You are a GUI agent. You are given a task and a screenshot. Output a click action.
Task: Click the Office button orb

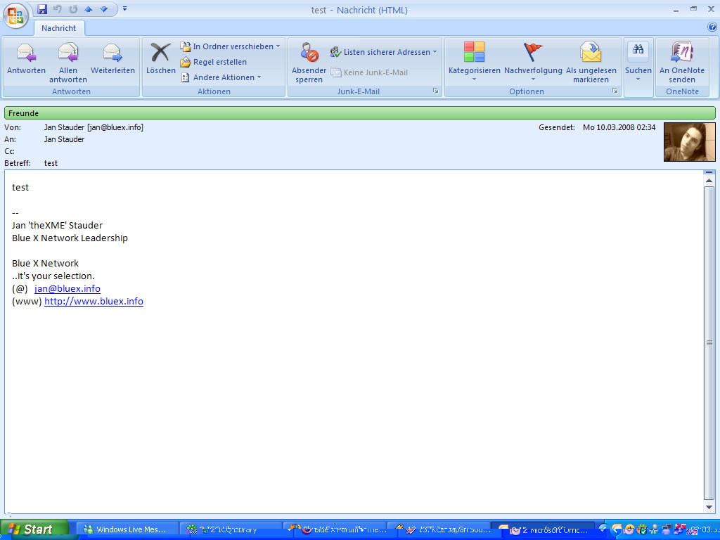click(x=15, y=14)
